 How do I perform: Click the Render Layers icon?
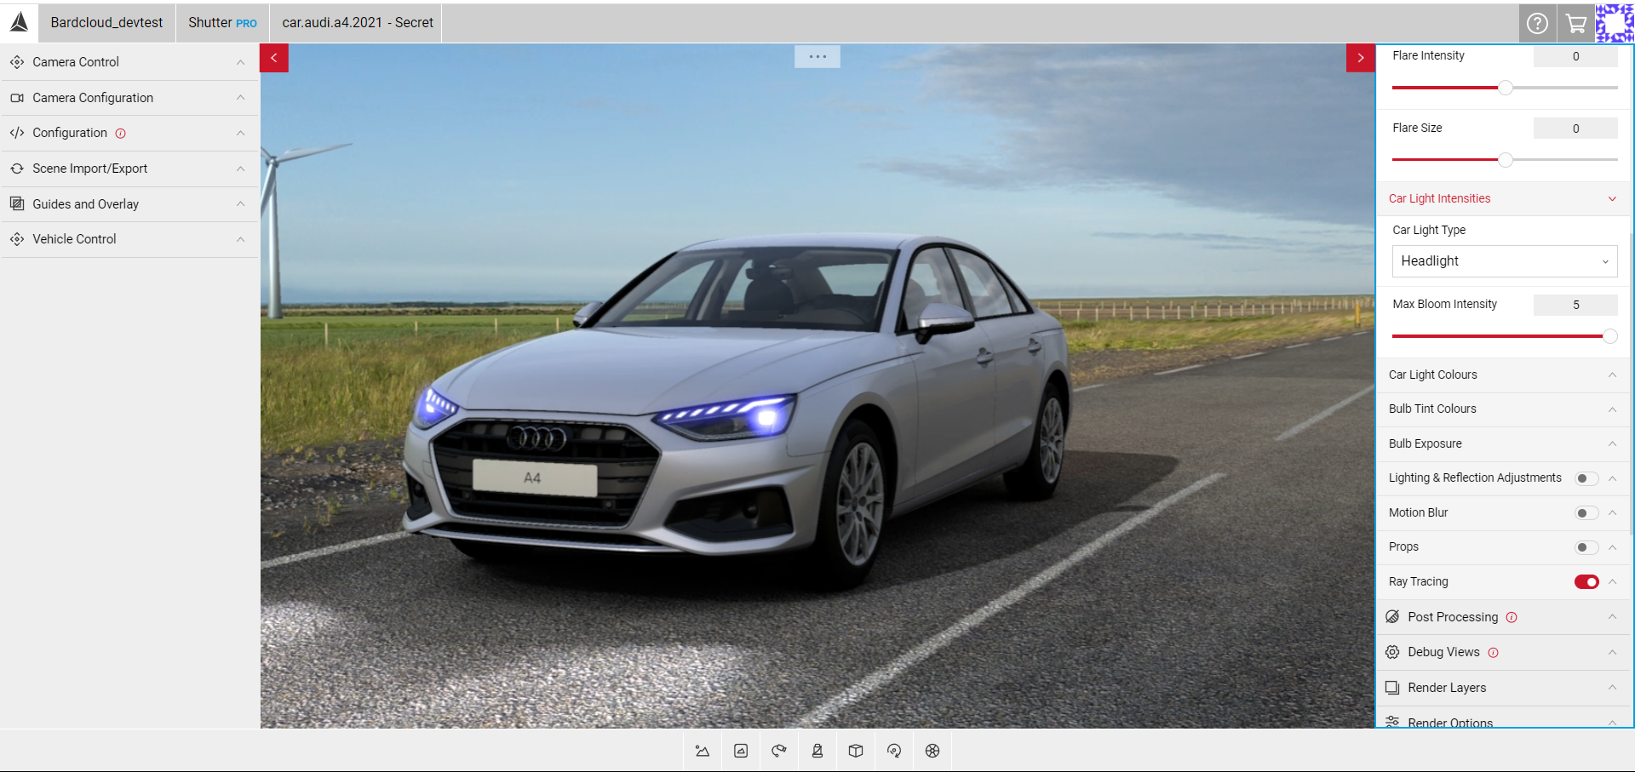pos(1392,688)
